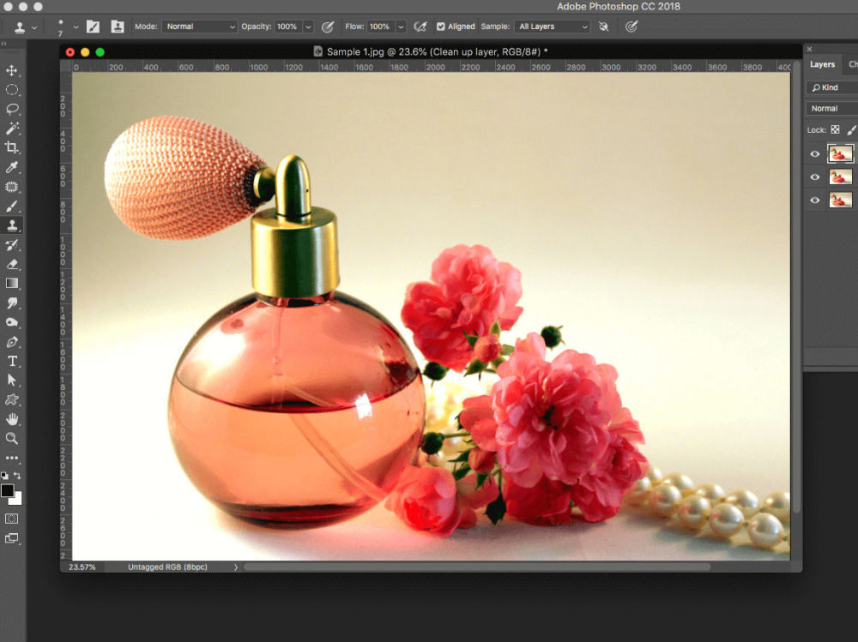Open the layer blend mode Normal dropdown

point(831,108)
